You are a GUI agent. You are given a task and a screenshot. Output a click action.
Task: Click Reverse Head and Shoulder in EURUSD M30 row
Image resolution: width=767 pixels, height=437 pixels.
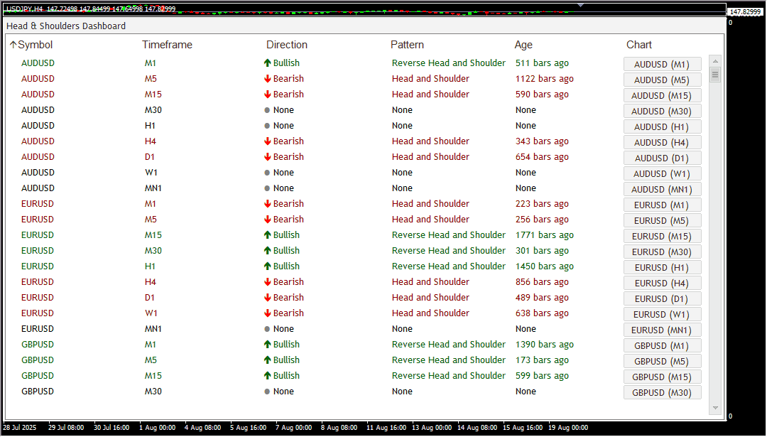(449, 251)
